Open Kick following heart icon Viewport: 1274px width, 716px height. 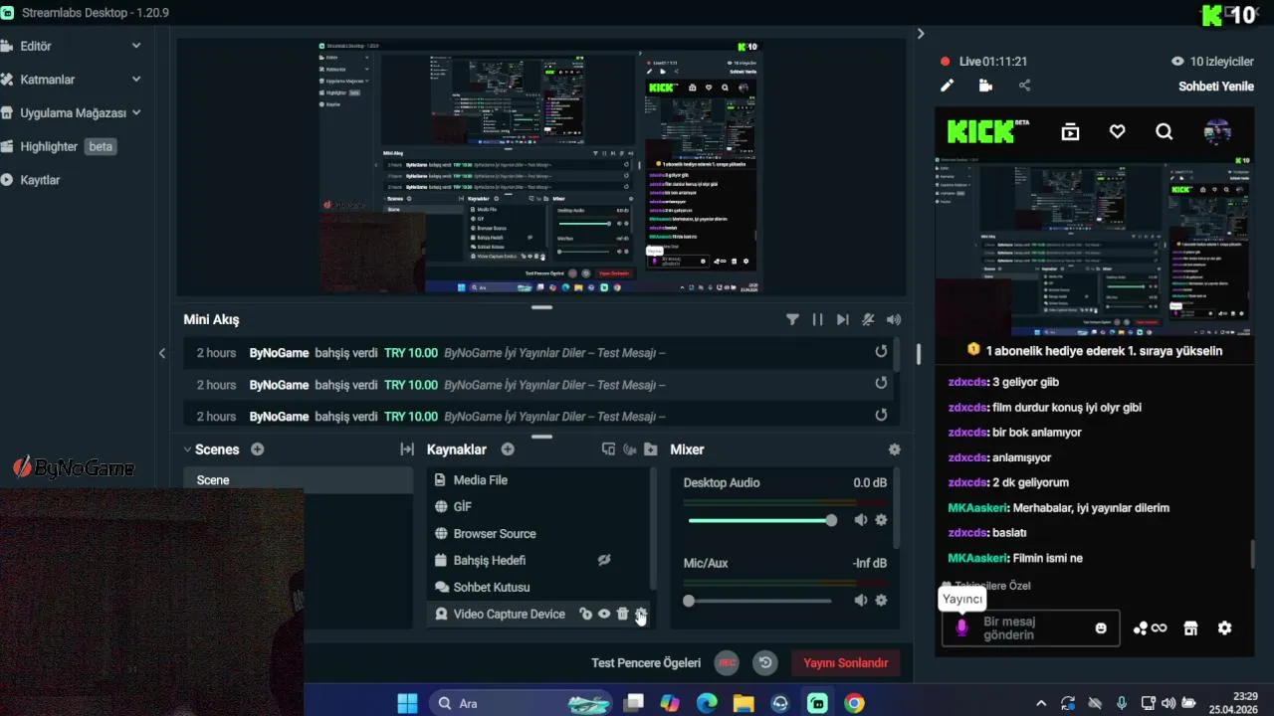point(1118,131)
